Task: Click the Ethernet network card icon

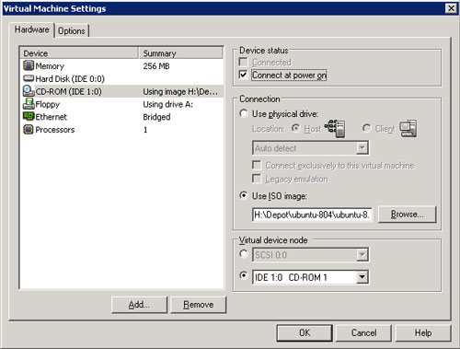Action: tap(29, 116)
